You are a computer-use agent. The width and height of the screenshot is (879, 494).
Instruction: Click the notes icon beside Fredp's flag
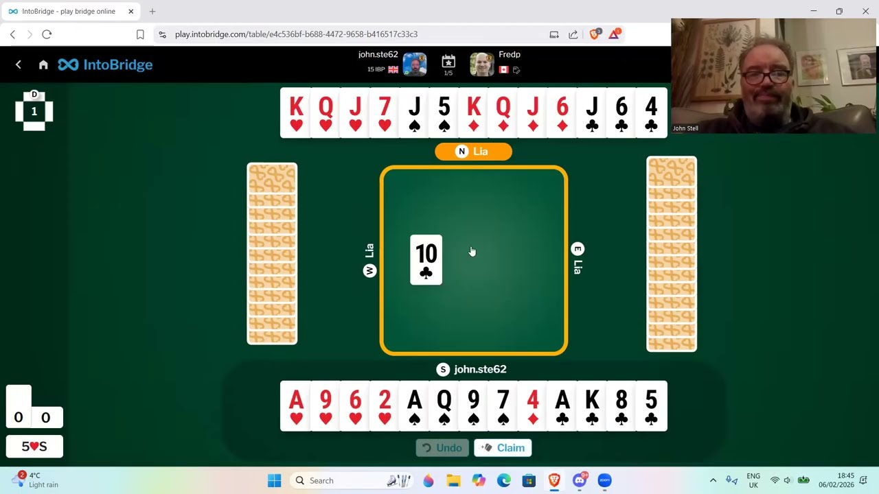[x=516, y=69]
